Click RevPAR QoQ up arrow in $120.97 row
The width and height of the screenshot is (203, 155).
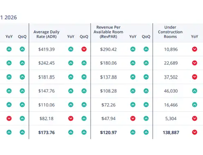146,132
